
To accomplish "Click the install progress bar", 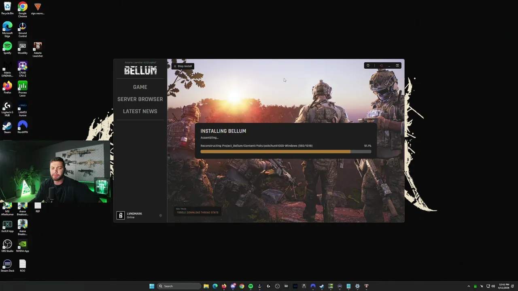I will pyautogui.click(x=286, y=152).
